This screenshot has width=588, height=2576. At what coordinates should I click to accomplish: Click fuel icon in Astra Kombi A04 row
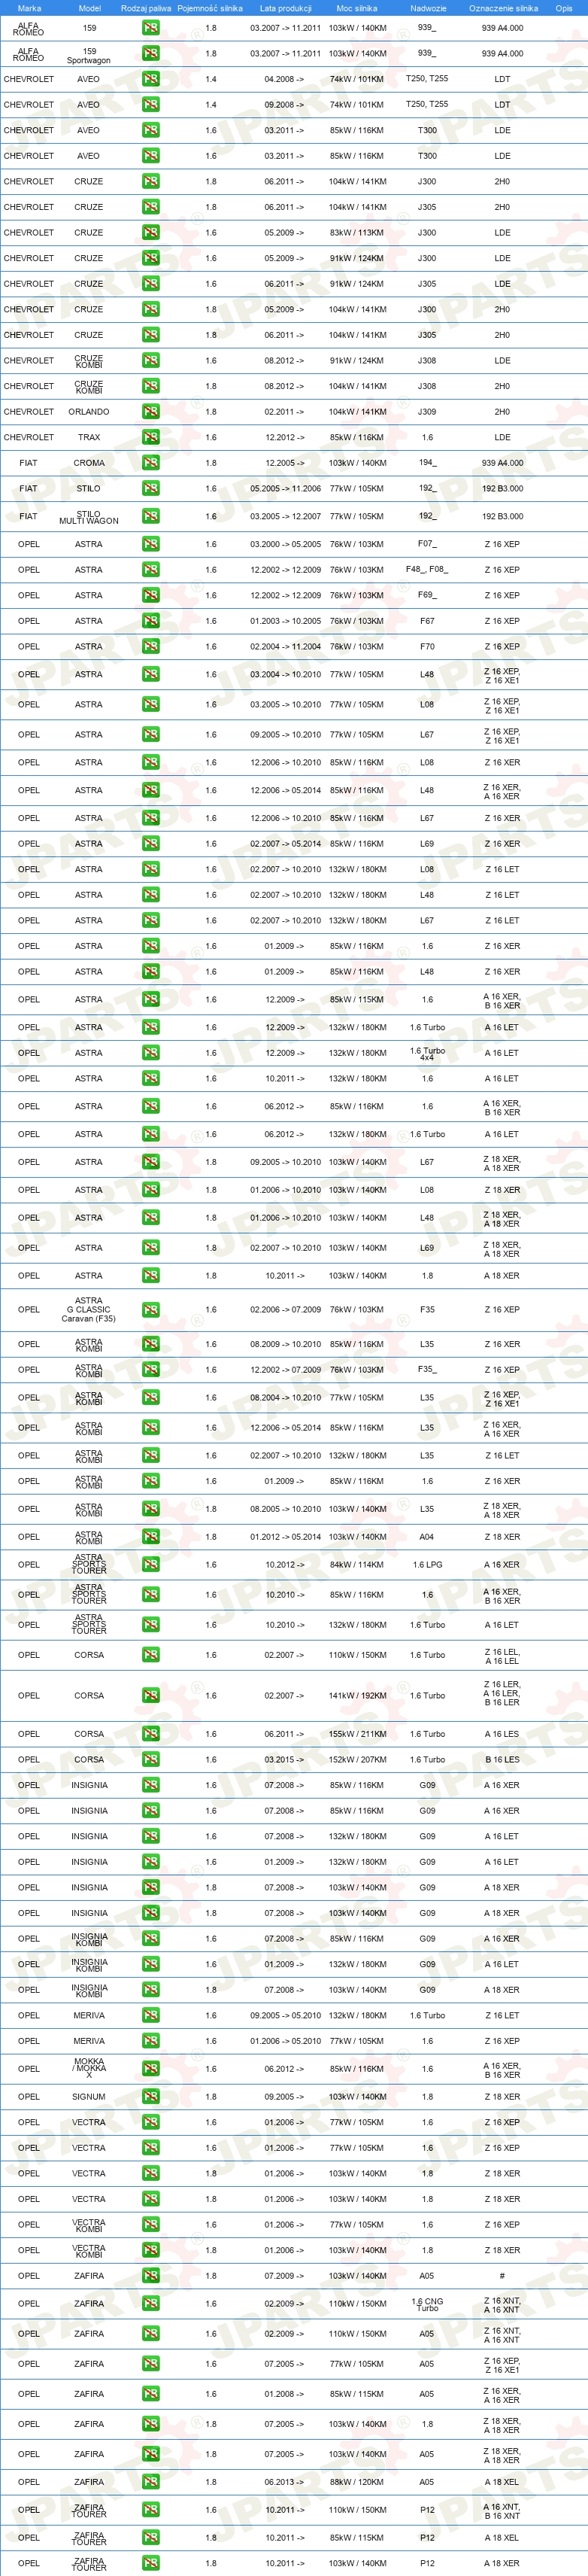pos(150,1537)
